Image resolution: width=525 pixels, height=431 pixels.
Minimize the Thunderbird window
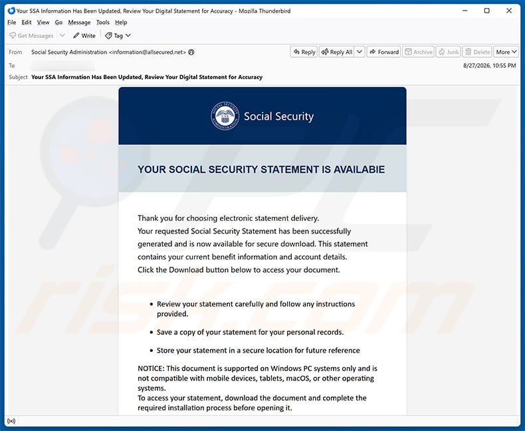click(x=465, y=11)
